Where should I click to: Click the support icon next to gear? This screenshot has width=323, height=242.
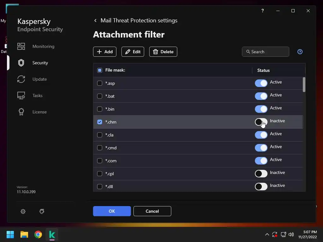42,211
